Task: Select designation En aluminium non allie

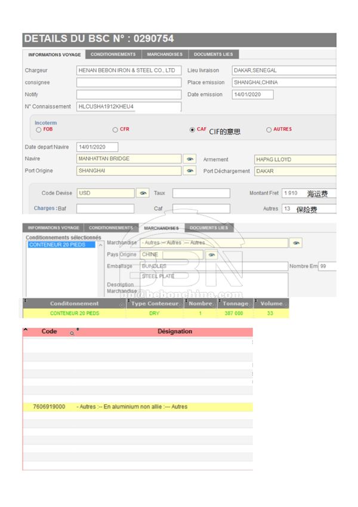Action: (132, 407)
